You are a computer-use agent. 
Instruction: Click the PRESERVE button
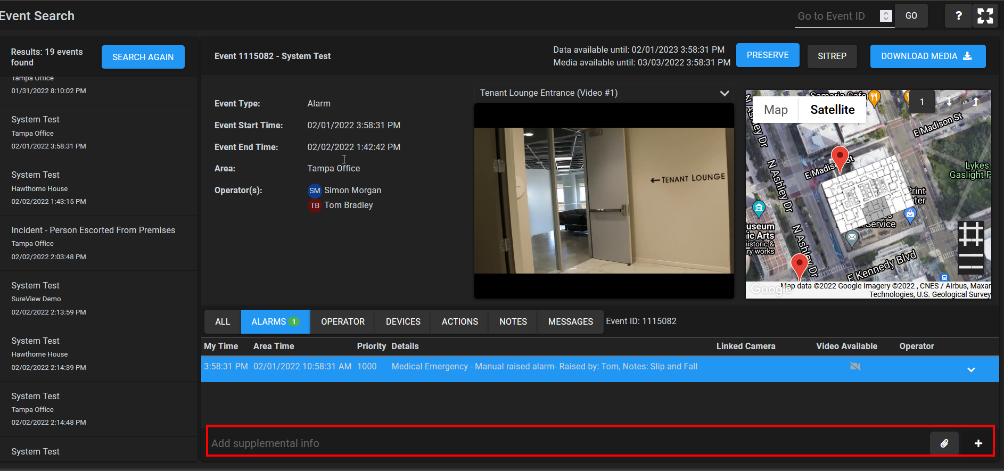(x=768, y=55)
